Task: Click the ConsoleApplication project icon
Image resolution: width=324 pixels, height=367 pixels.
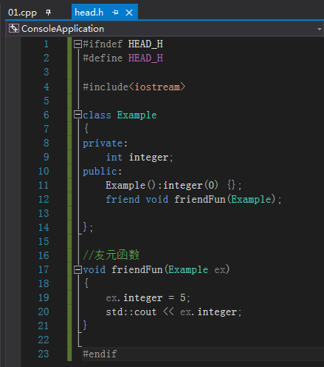Action: click(14, 29)
